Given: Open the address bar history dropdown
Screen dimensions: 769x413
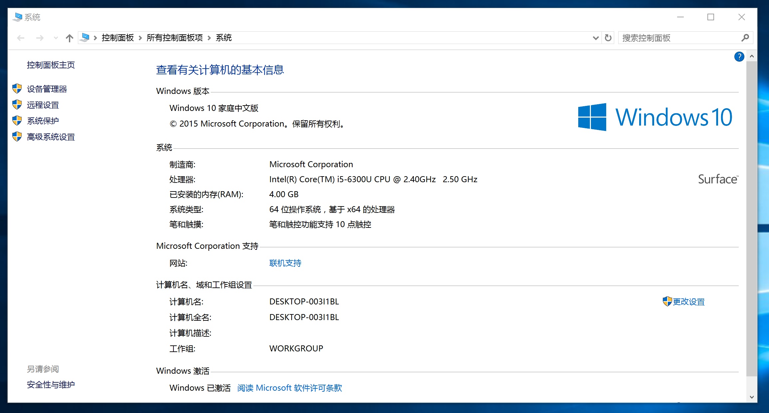Looking at the screenshot, I should (596, 38).
